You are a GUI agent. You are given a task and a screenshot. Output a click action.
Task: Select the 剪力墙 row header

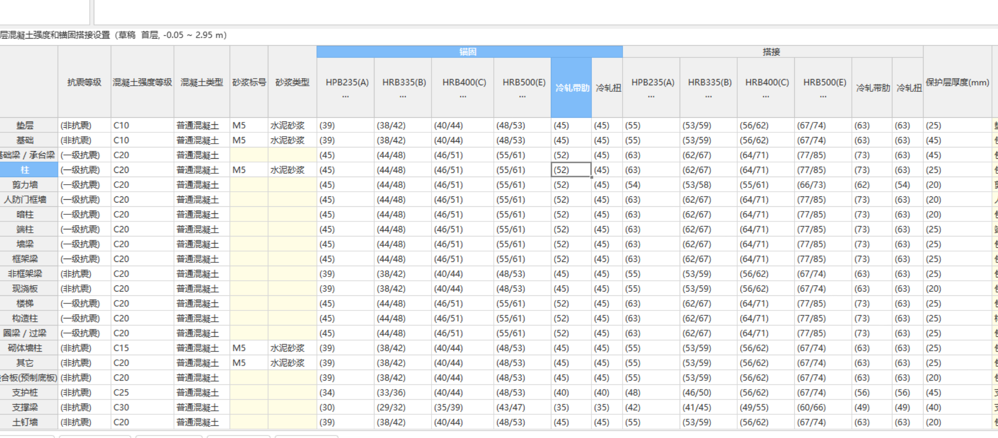pos(28,185)
